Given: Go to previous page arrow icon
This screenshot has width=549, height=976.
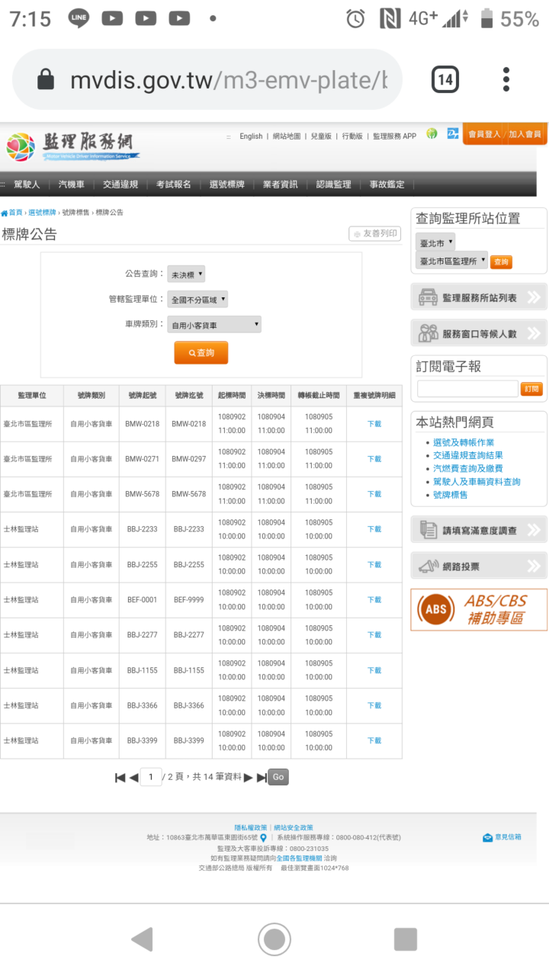Looking at the screenshot, I should tap(133, 777).
